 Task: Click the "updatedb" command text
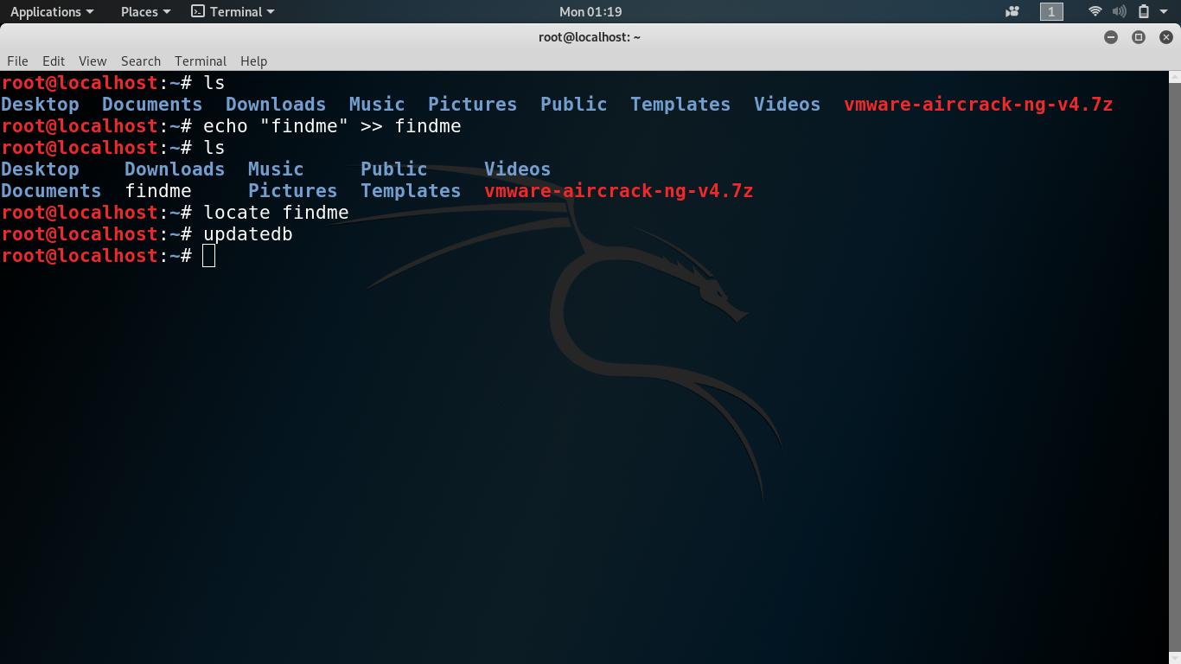click(248, 234)
